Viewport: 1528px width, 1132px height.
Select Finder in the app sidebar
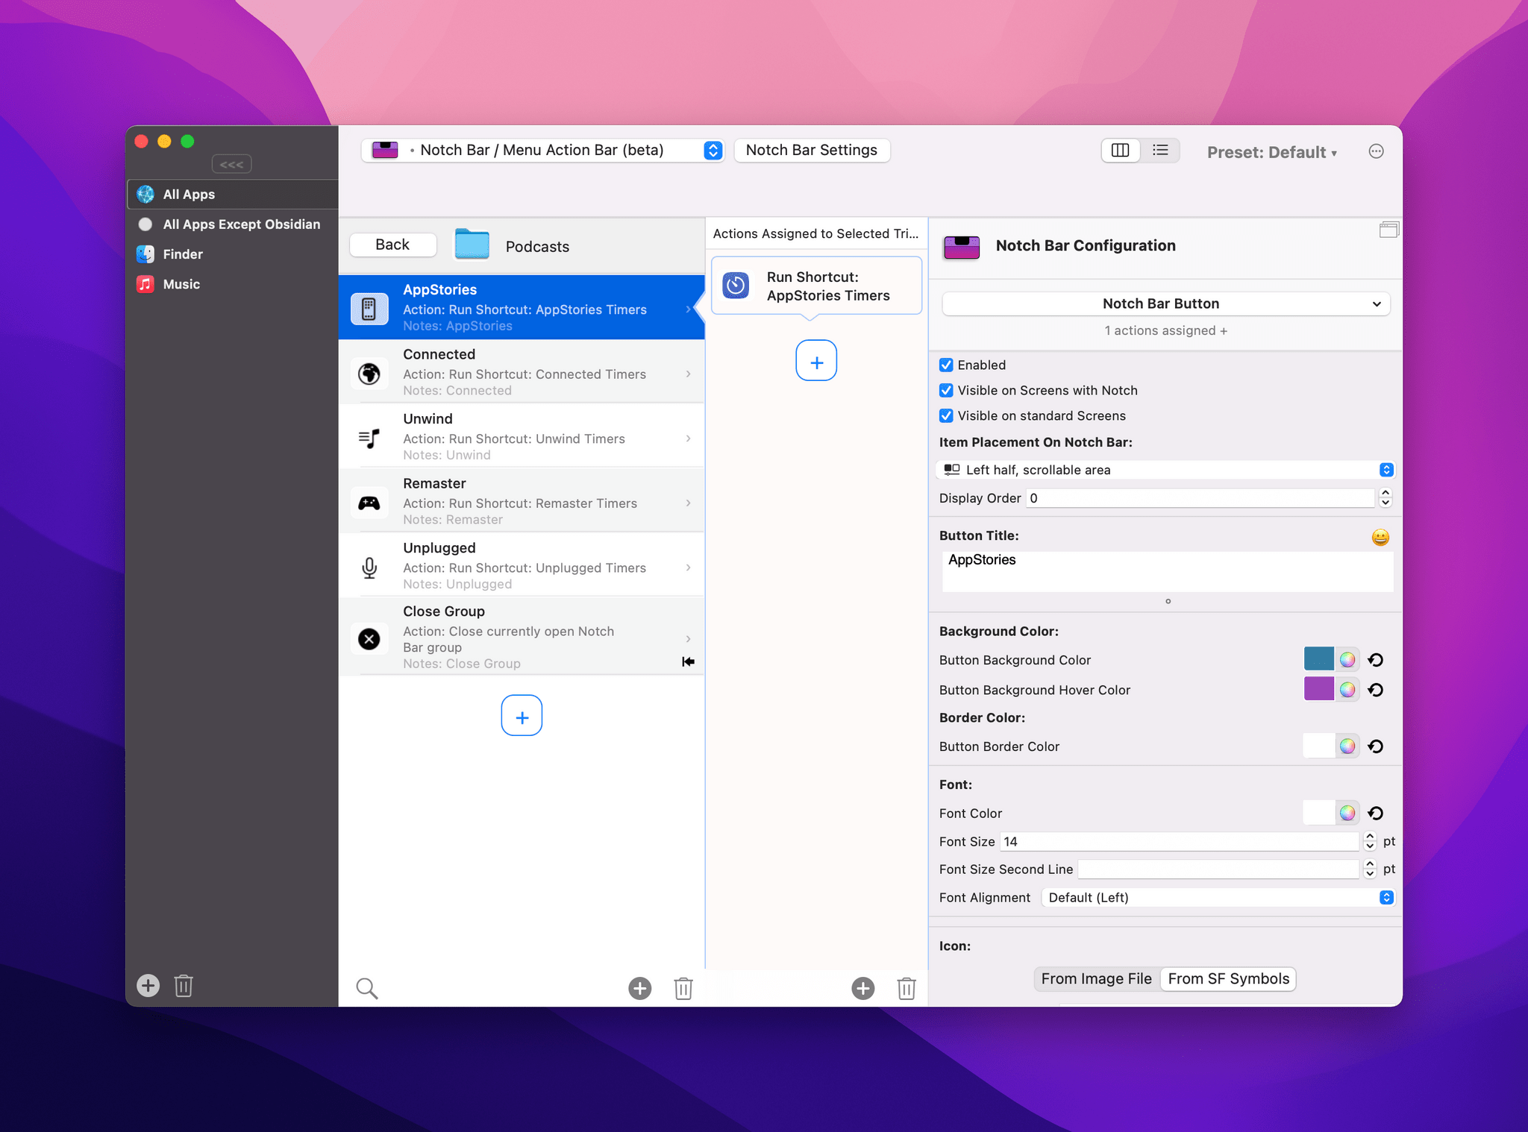click(x=232, y=254)
